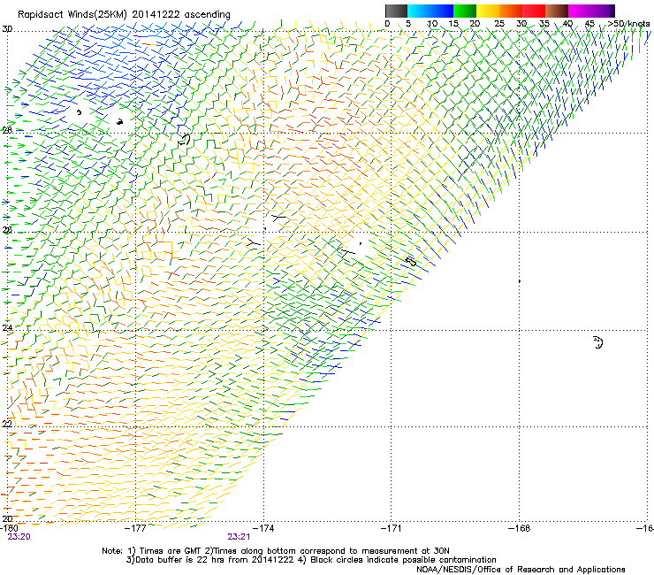The height and width of the screenshot is (575, 654).
Task: Click the '5' value under the color scale
Action: (x=408, y=23)
